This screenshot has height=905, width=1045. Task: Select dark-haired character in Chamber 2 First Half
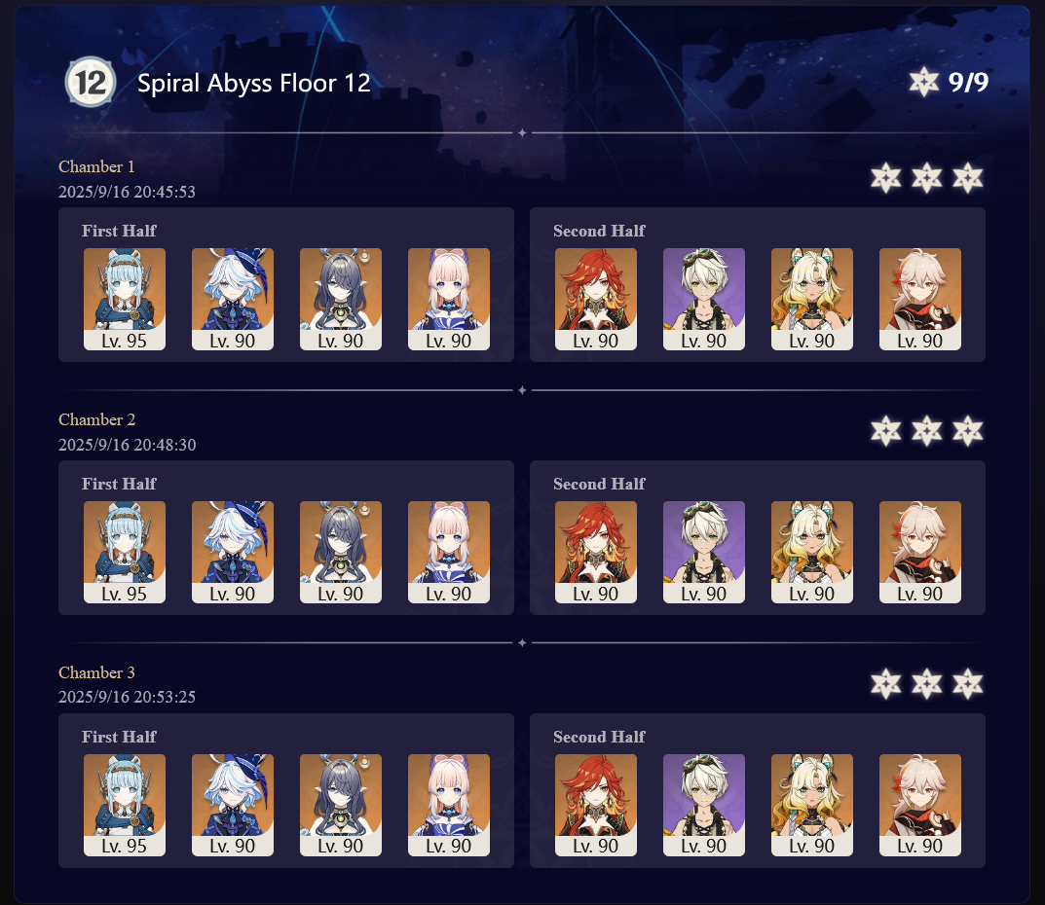(341, 552)
